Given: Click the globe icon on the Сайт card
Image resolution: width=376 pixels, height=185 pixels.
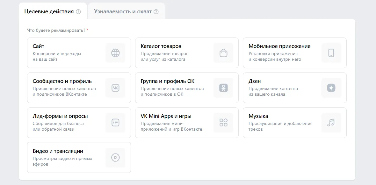Looking at the screenshot, I should point(115,53).
